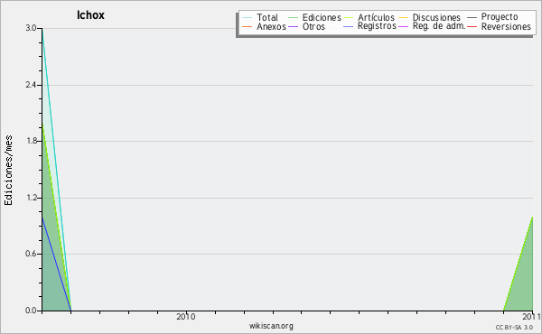This screenshot has height=334, width=542.
Task: Click the y-axis value 0.6
Action: [31, 254]
